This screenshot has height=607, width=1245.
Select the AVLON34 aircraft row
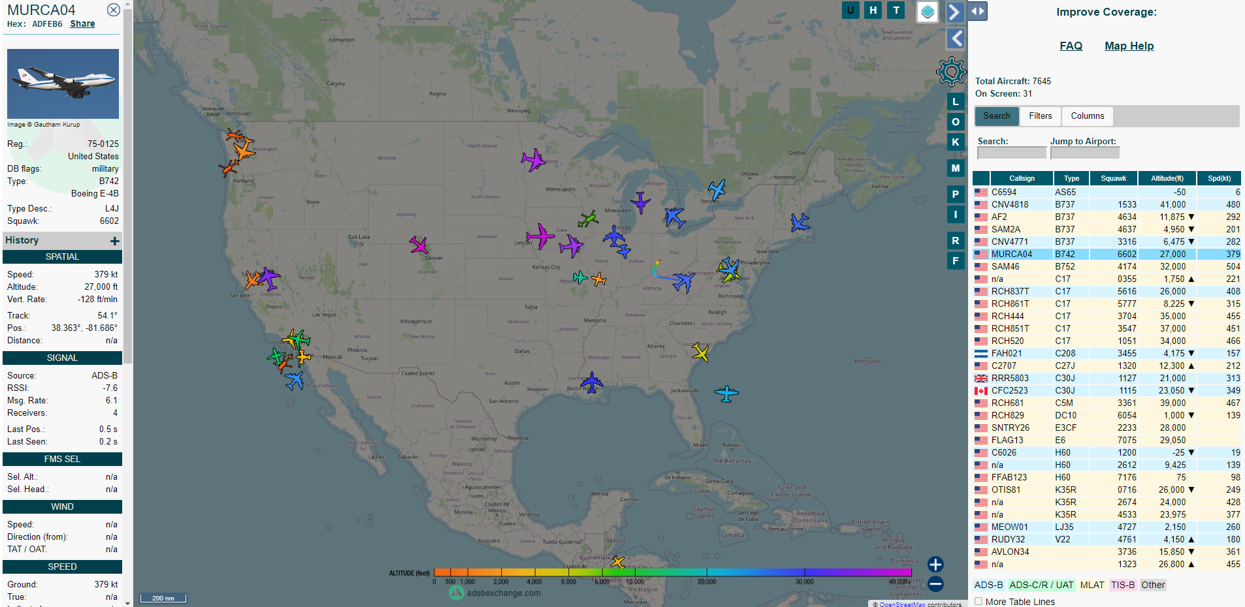1107,552
